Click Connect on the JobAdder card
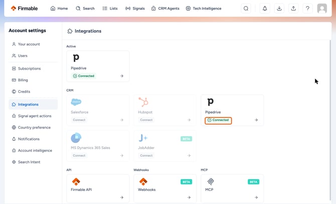This screenshot has width=336, height=204. (146, 155)
